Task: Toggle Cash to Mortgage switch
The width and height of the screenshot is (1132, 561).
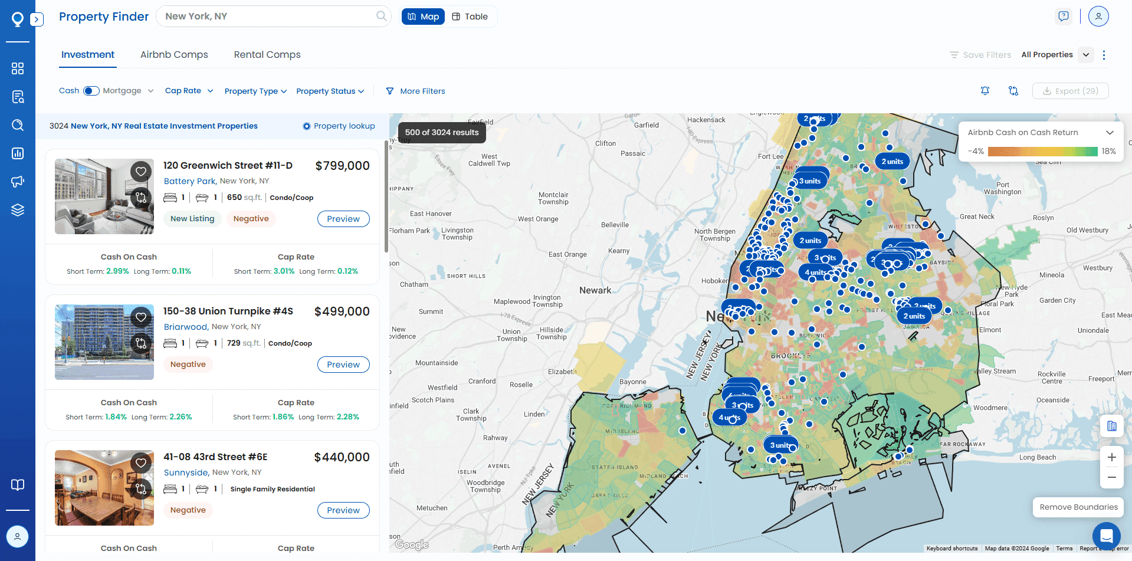Action: point(91,91)
